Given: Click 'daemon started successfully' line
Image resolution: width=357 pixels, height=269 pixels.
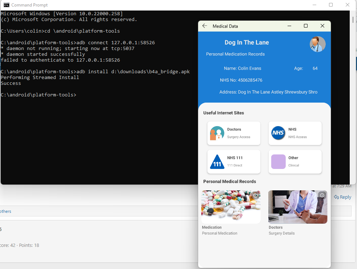Looking at the screenshot, I should pos(43,54).
